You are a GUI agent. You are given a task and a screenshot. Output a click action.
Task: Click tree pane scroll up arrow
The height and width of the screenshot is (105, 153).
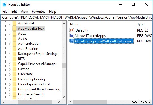(x=64, y=23)
